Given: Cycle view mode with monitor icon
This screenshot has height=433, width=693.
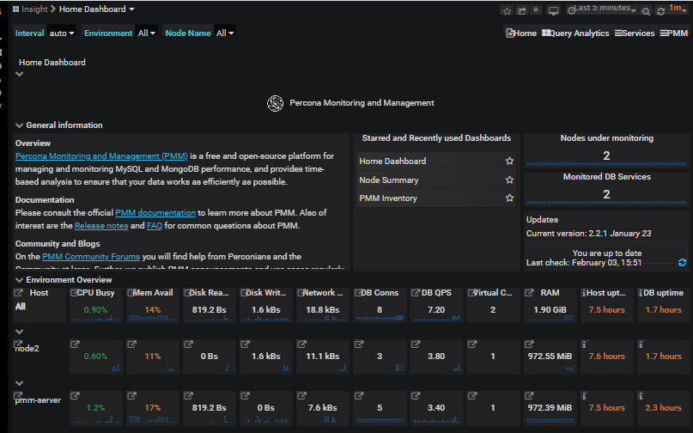Looking at the screenshot, I should click(x=553, y=10).
